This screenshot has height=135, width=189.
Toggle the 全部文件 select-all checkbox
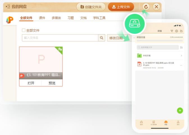point(24,30)
